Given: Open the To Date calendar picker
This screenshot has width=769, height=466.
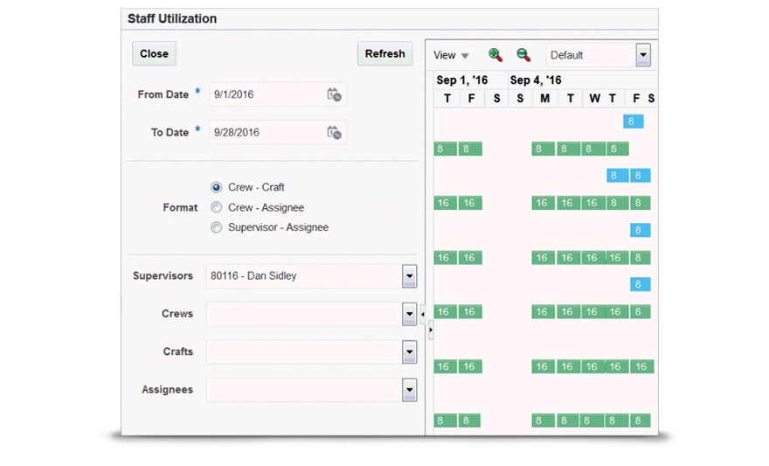Looking at the screenshot, I should (334, 132).
